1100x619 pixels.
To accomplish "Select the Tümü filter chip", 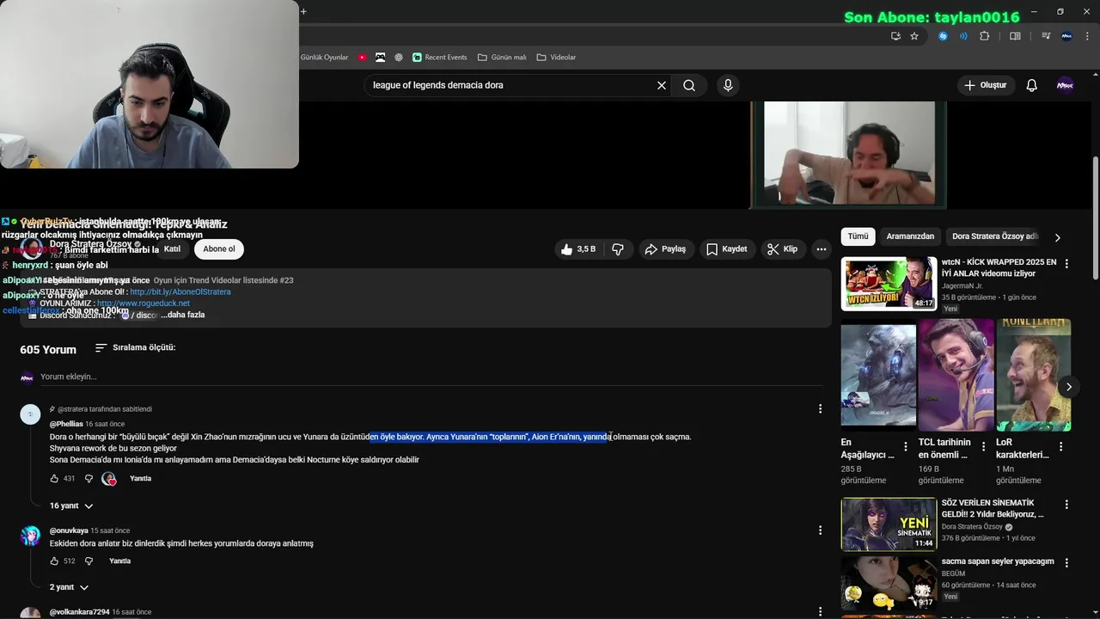I will (x=858, y=236).
